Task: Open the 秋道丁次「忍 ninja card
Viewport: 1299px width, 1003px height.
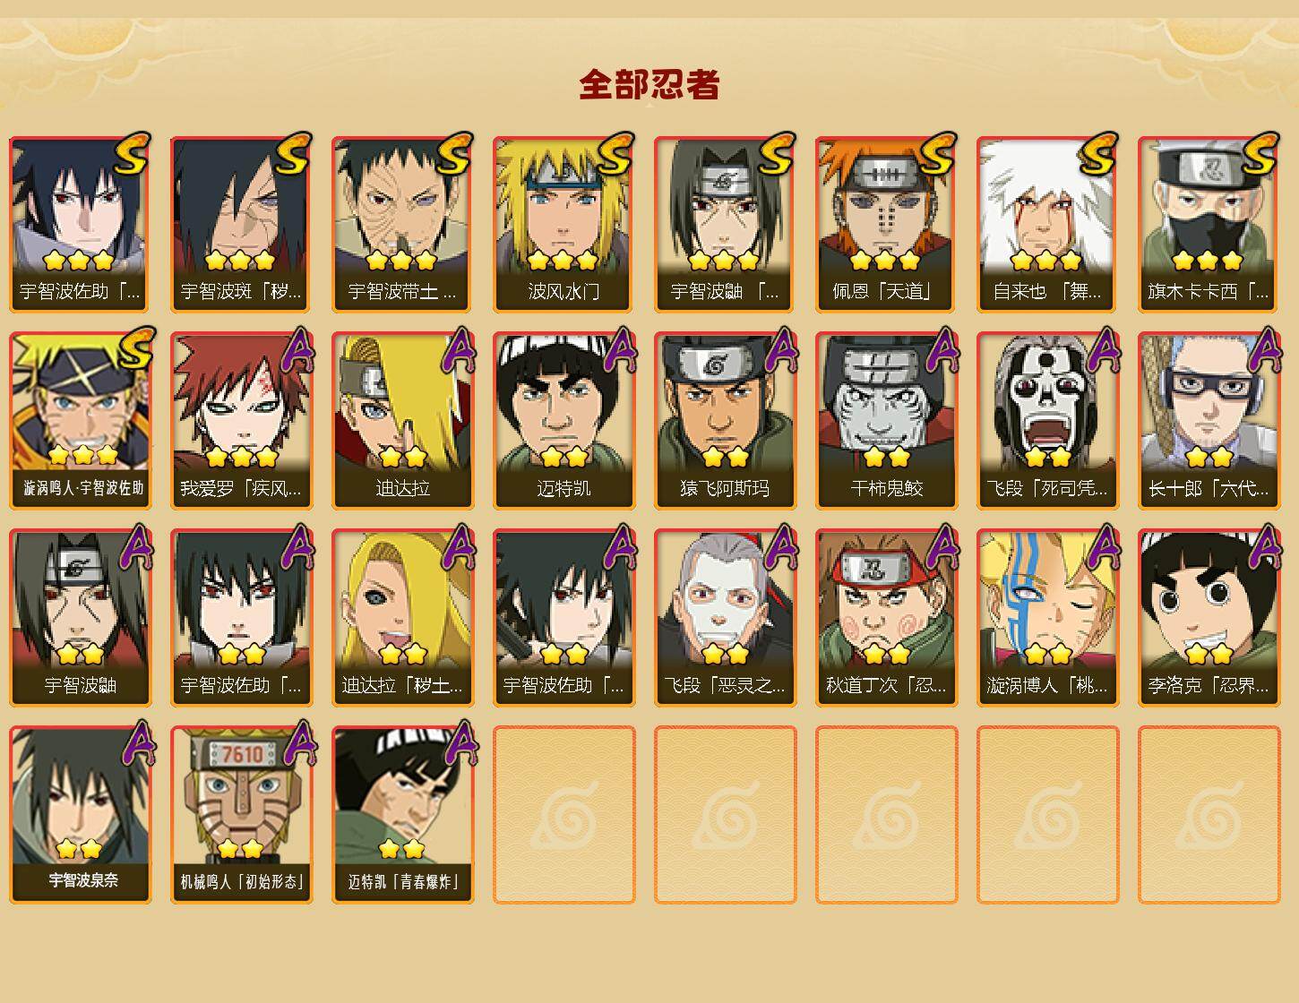Action: coord(886,618)
